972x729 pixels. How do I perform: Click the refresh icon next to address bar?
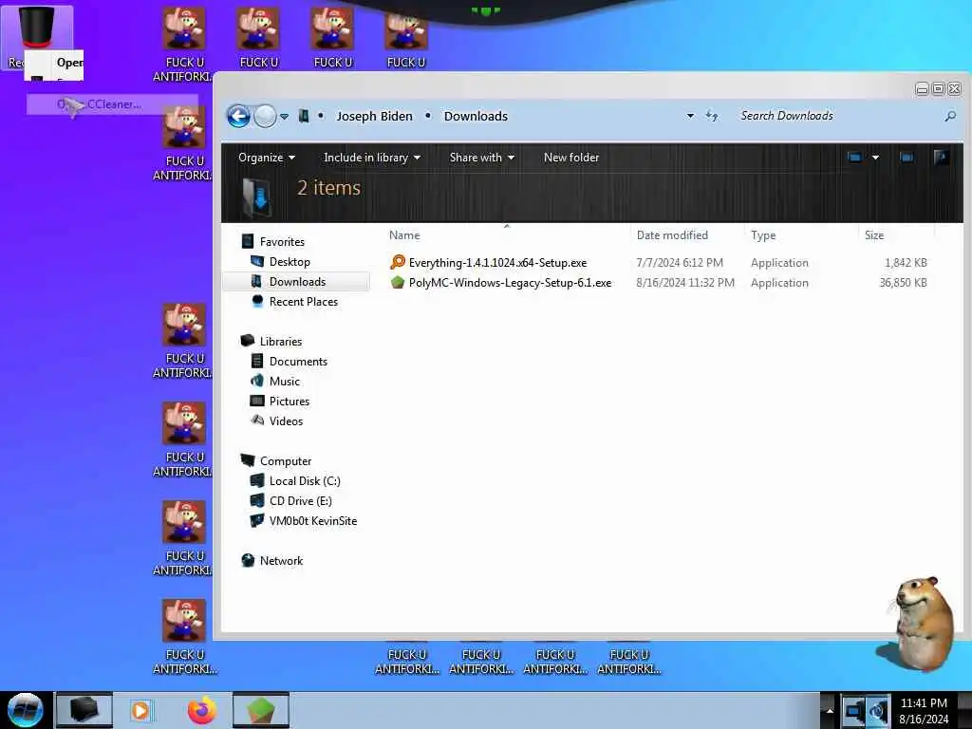pos(712,116)
